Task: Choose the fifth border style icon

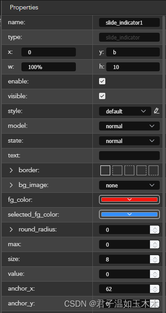Action: click(154, 170)
